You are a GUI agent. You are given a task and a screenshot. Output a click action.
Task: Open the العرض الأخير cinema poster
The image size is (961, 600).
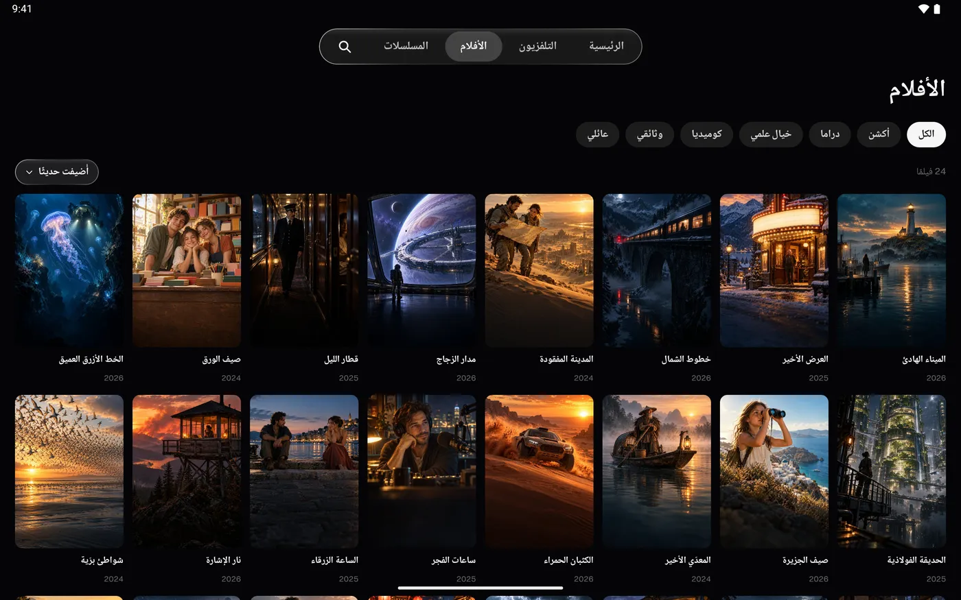(x=774, y=270)
